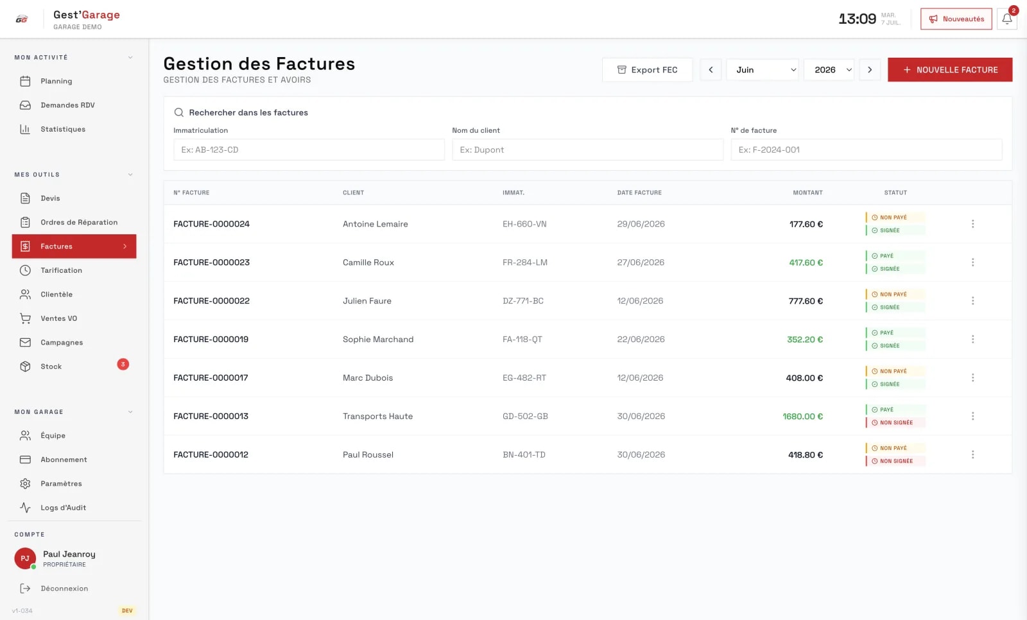This screenshot has height=620, width=1027.
Task: Open the Nouveautés announcements button
Action: click(x=956, y=19)
